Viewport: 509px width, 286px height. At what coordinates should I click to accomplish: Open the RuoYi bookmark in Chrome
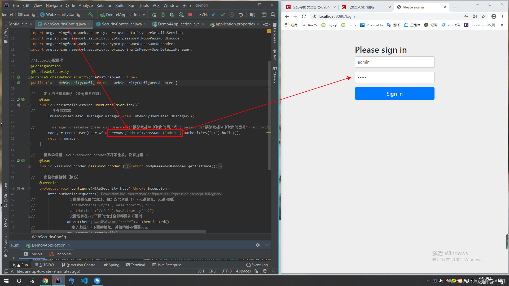[x=309, y=25]
